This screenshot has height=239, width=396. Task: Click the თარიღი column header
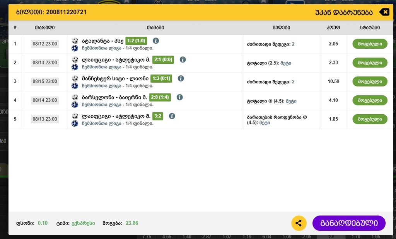tap(45, 28)
